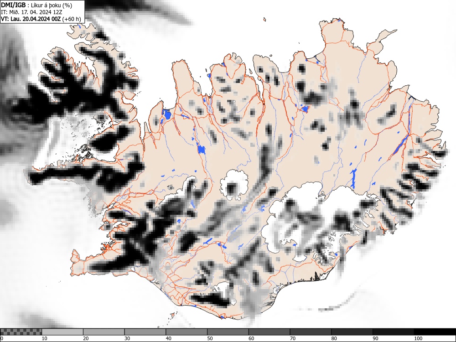Select the 30–40% legend gray segment
This screenshot has width=456, height=342.
pyautogui.click(x=145, y=332)
